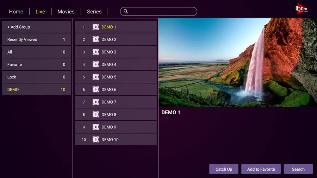Click the count 1 beside Recently Viewed
317x178 pixels.
tap(64, 39)
